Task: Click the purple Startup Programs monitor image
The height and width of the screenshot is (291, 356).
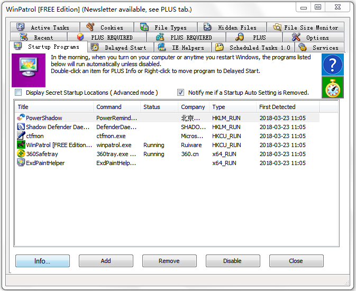Action: pyautogui.click(x=29, y=70)
